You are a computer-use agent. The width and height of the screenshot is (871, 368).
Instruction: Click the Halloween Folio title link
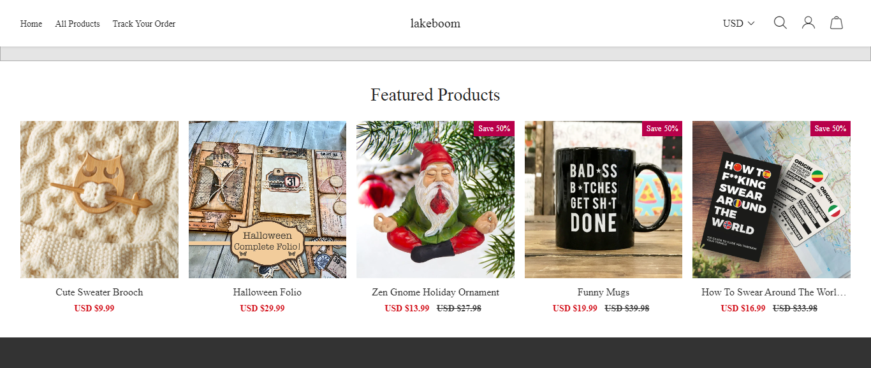coord(267,292)
